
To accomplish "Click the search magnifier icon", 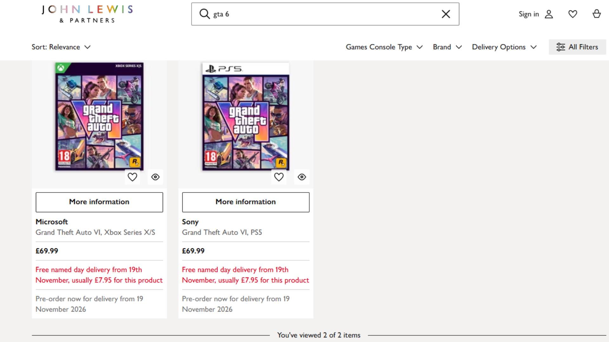I will tap(205, 14).
